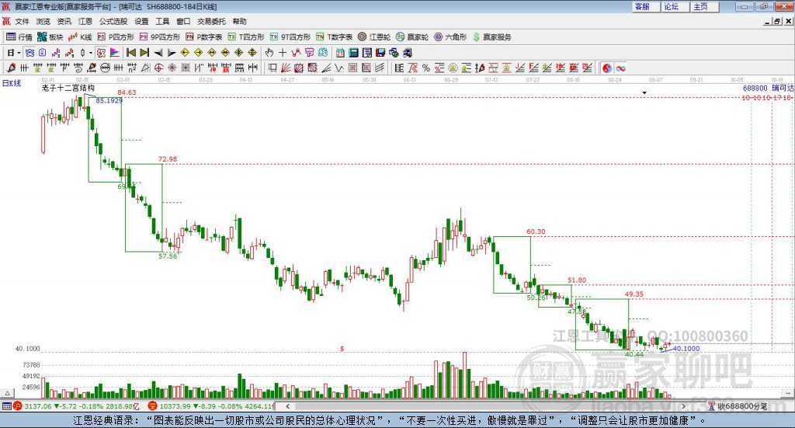Open the 浏览 menu
Image resolution: width=795 pixels, height=428 pixels.
(43, 21)
